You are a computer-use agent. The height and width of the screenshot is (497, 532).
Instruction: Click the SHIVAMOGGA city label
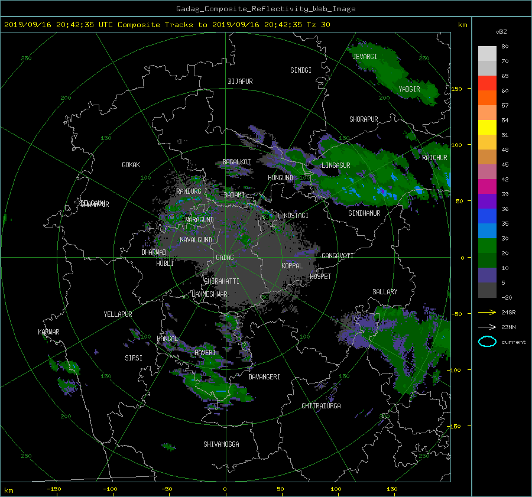point(221,444)
